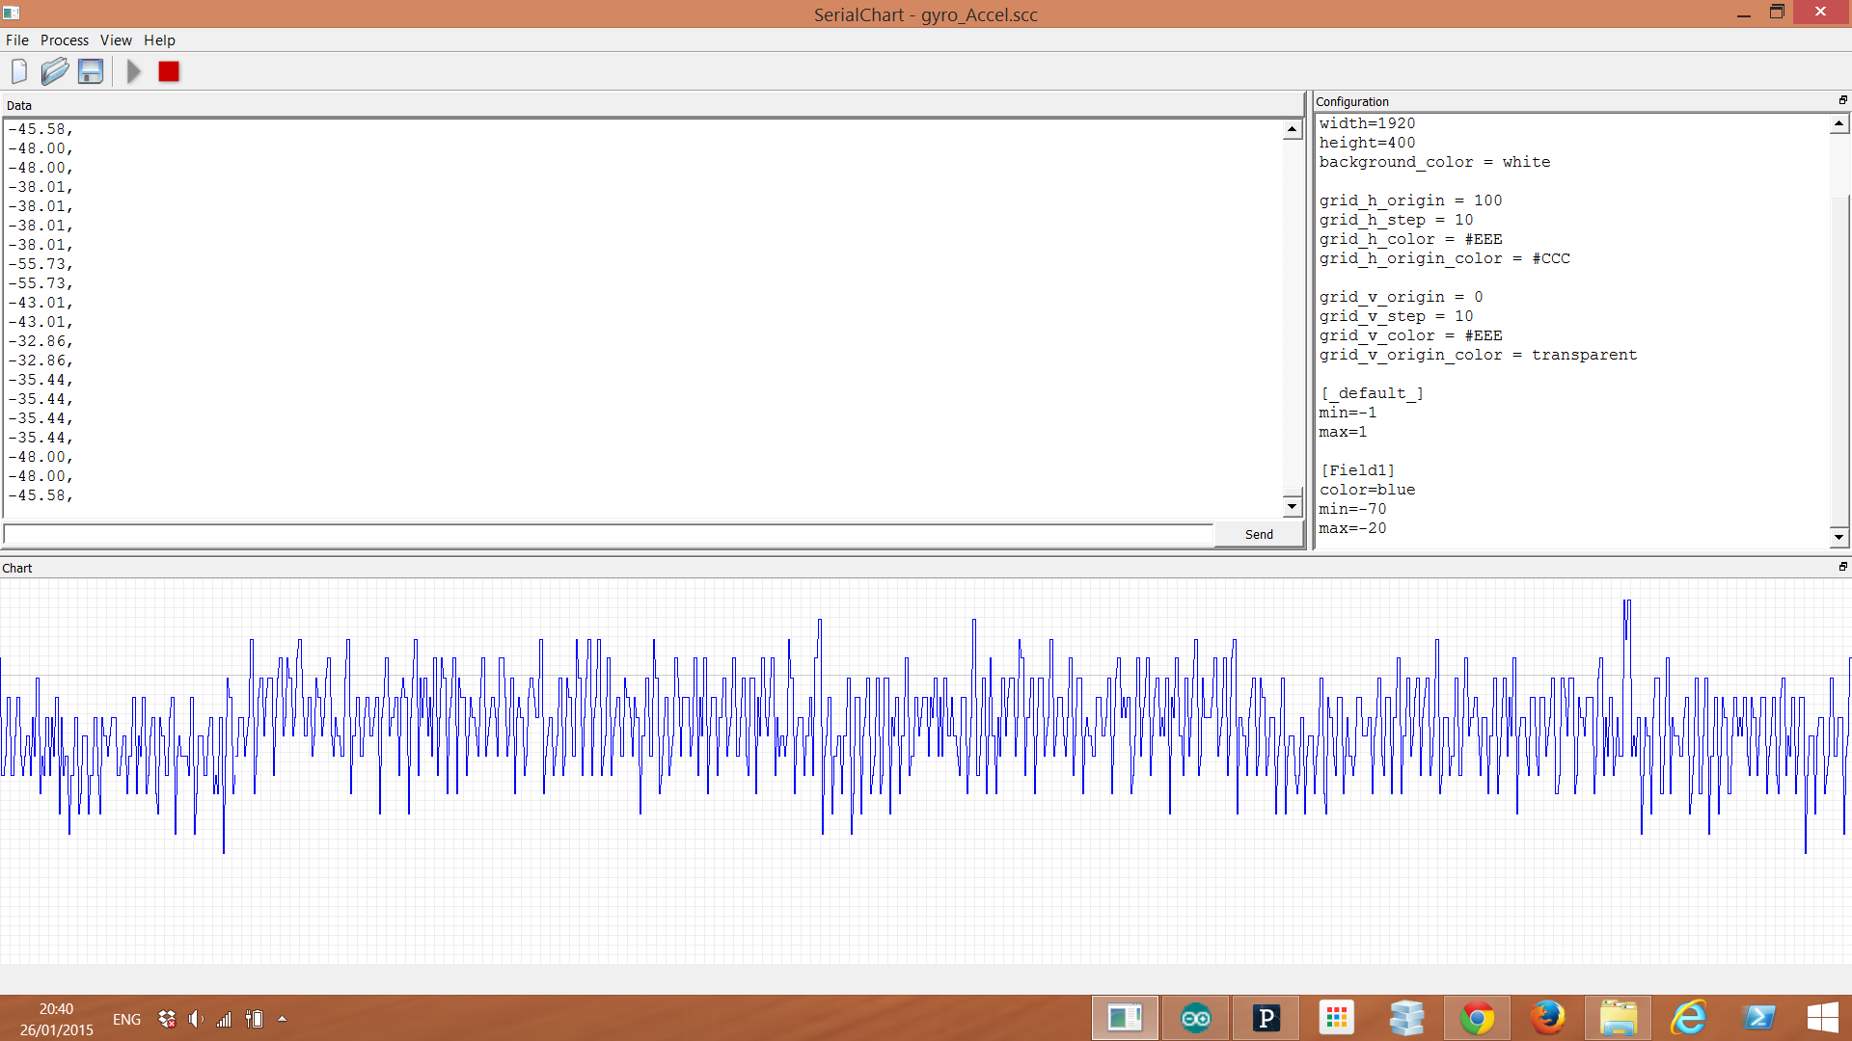Stop the running capture
Screen dimensions: 1852x1041
[168, 70]
